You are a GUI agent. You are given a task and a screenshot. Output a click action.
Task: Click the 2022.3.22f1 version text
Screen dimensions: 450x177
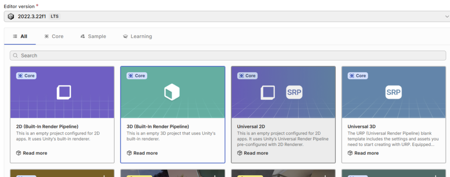pos(32,16)
